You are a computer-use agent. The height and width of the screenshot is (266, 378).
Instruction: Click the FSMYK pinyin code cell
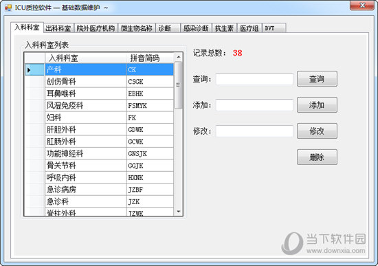[x=150, y=105]
